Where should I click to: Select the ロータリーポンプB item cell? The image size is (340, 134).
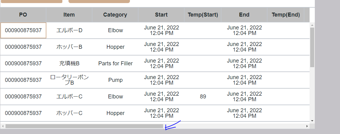coord(69,80)
